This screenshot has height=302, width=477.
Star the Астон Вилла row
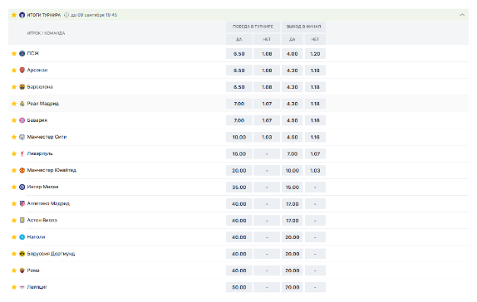(14, 220)
